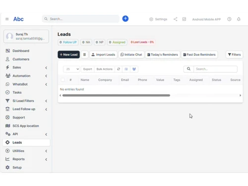Open the Filters button
The width and height of the screenshot is (248, 186).
click(x=234, y=55)
